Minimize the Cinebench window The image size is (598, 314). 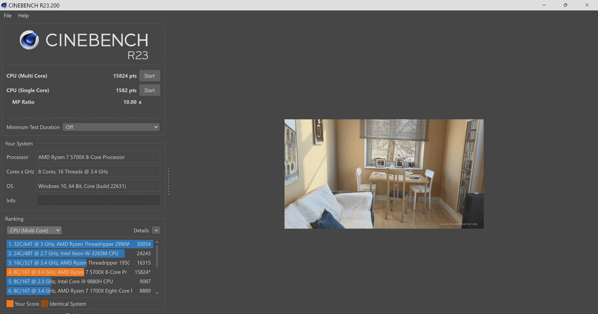pyautogui.click(x=544, y=5)
